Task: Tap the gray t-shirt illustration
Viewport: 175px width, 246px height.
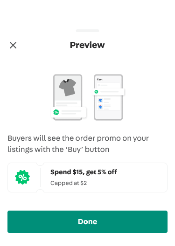Action: [x=67, y=87]
